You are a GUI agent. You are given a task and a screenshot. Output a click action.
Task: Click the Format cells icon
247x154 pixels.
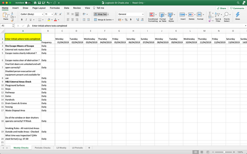click(199, 14)
